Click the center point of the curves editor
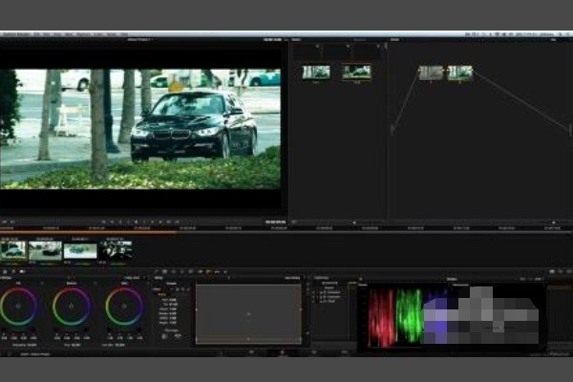 click(248, 313)
